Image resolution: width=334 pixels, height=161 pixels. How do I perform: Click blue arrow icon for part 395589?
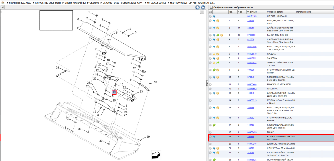coord(214,137)
